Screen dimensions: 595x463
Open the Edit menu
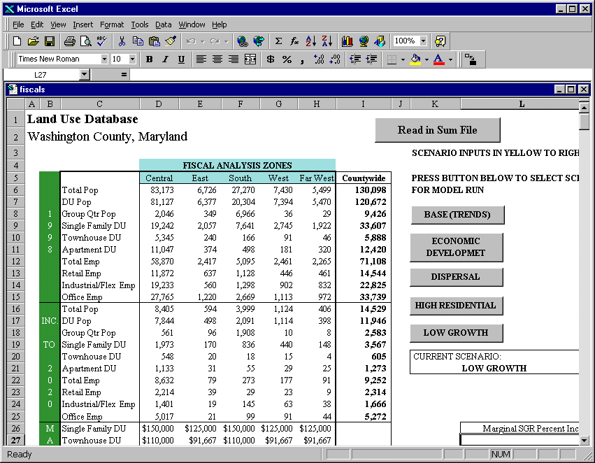[37, 24]
